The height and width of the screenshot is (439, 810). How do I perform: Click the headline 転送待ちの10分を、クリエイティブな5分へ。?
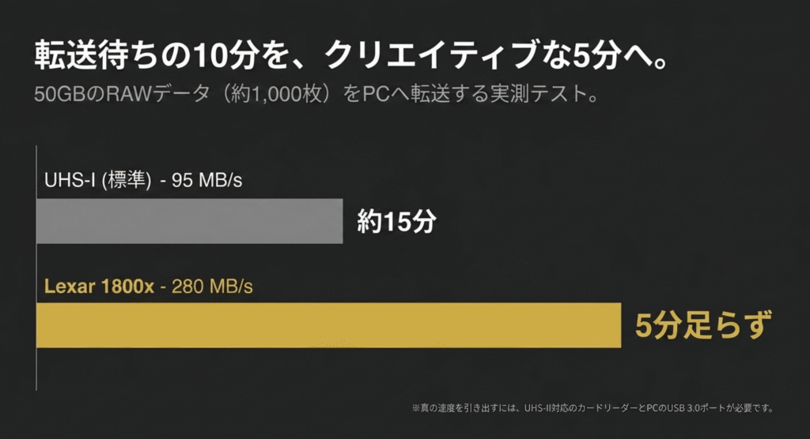coord(350,54)
